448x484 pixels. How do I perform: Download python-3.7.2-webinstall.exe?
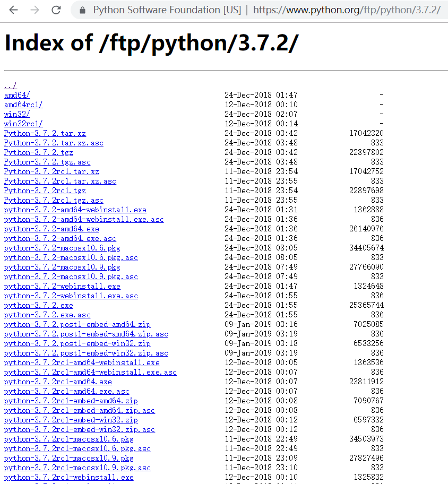[x=62, y=286]
